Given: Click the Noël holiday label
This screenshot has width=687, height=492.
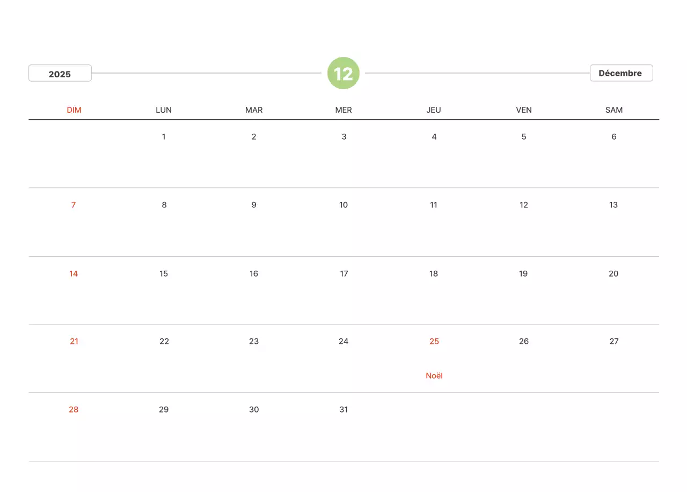Looking at the screenshot, I should point(434,376).
